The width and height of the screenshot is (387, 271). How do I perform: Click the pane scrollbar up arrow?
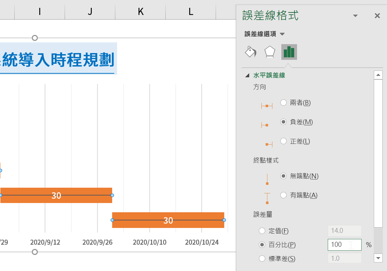[378, 75]
